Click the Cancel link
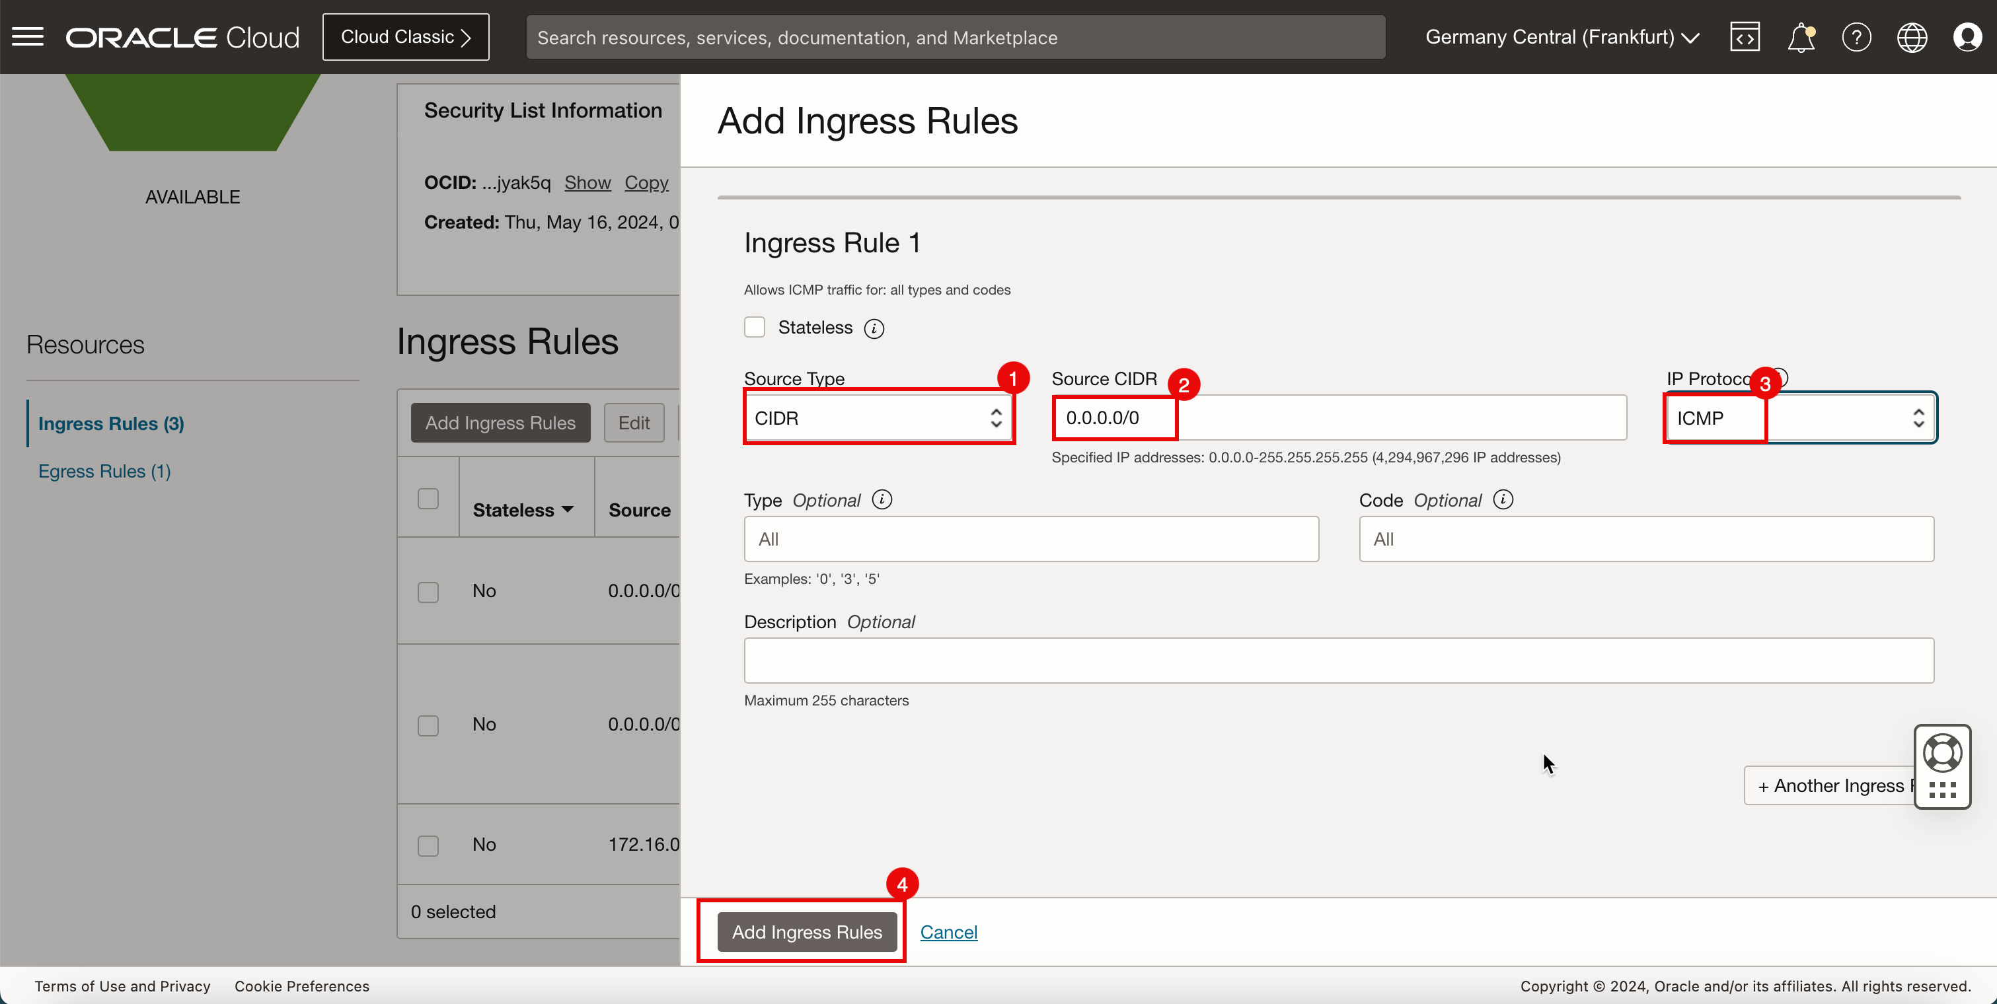This screenshot has width=1997, height=1004. 948,932
